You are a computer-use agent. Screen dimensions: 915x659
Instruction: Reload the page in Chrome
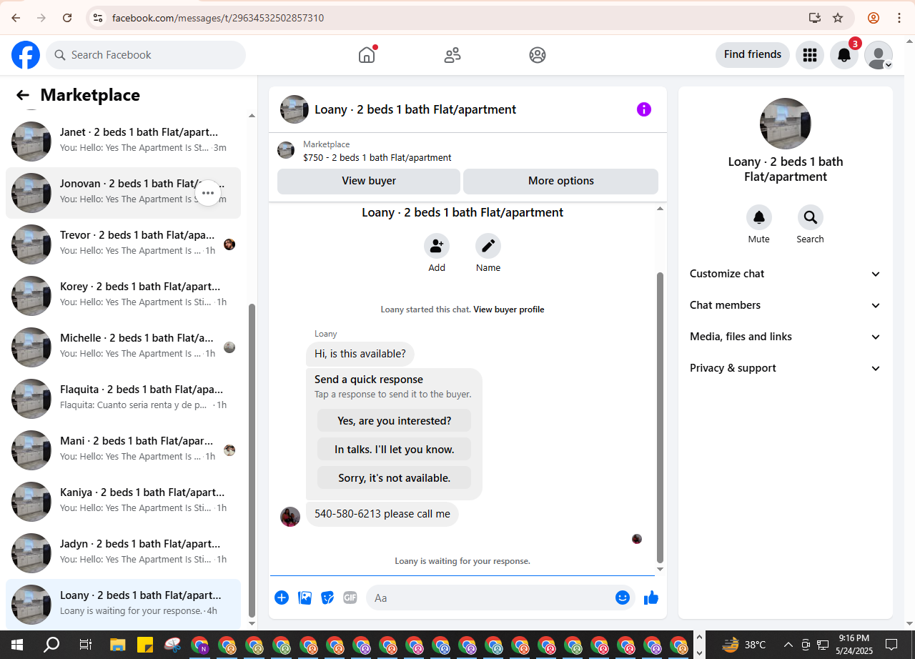(x=67, y=18)
